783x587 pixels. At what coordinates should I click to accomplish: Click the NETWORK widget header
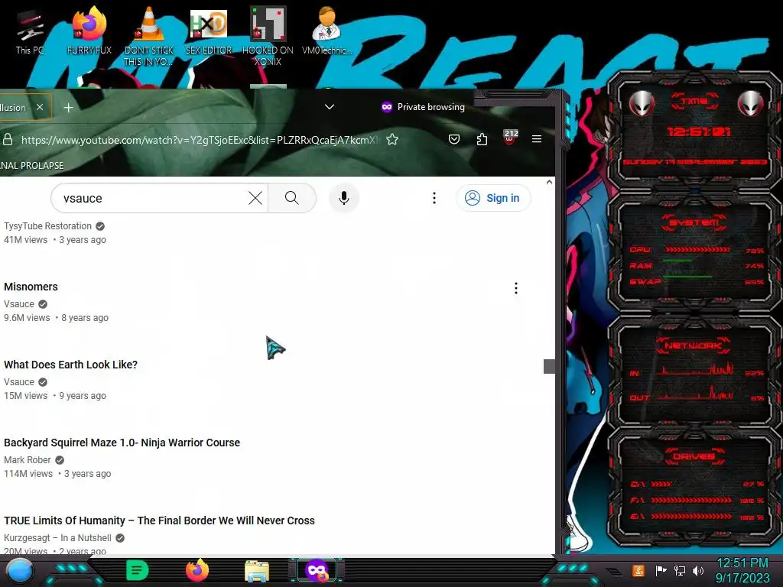(x=694, y=345)
